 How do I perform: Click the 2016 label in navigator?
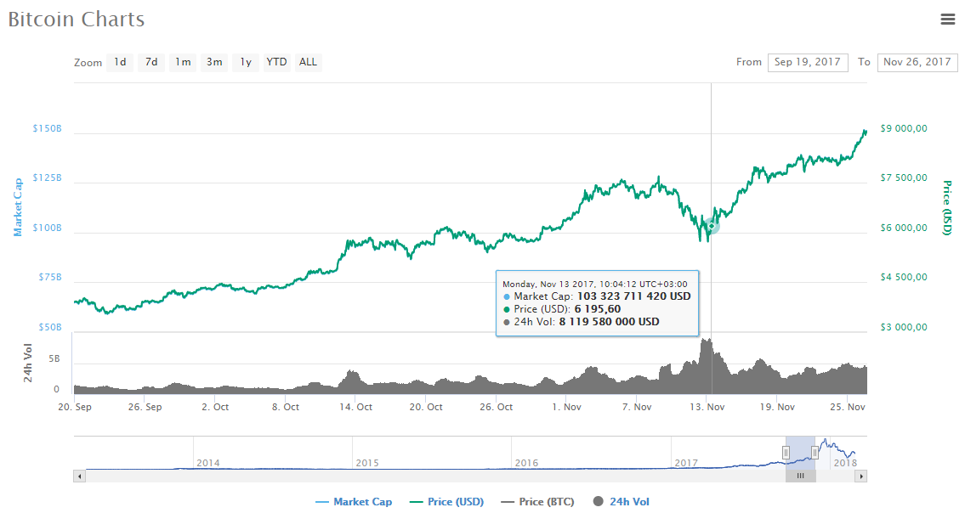(526, 463)
